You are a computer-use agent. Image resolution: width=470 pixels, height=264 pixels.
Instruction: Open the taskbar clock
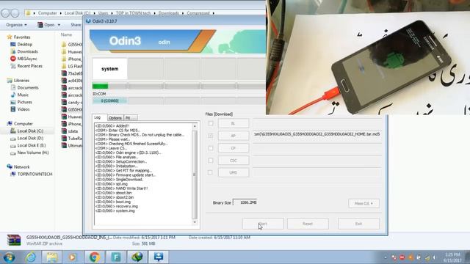coord(452,257)
